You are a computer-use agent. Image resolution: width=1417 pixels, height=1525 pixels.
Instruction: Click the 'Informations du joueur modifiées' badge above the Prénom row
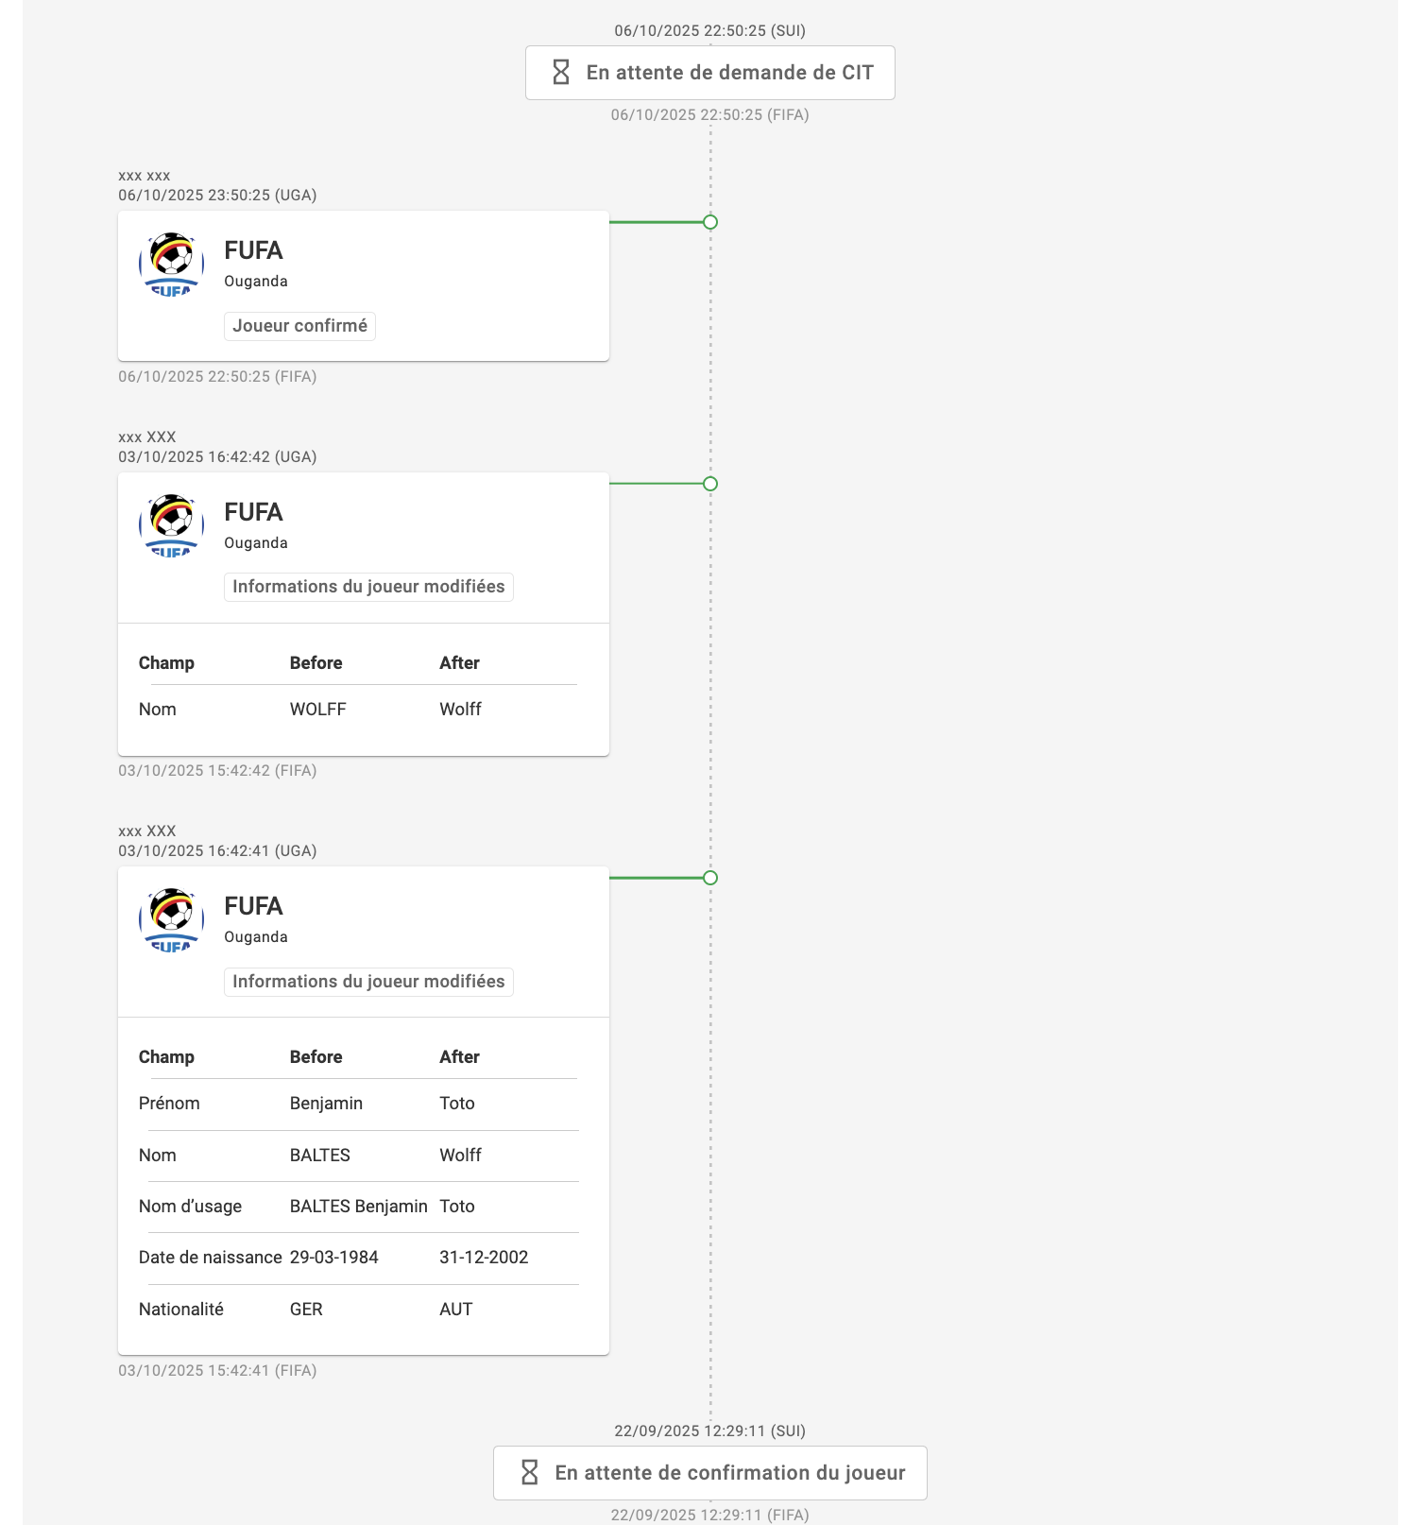point(368,982)
